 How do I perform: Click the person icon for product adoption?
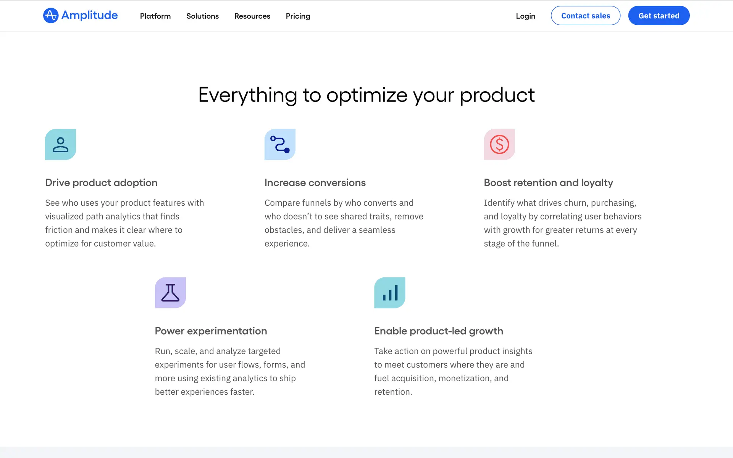click(x=60, y=145)
